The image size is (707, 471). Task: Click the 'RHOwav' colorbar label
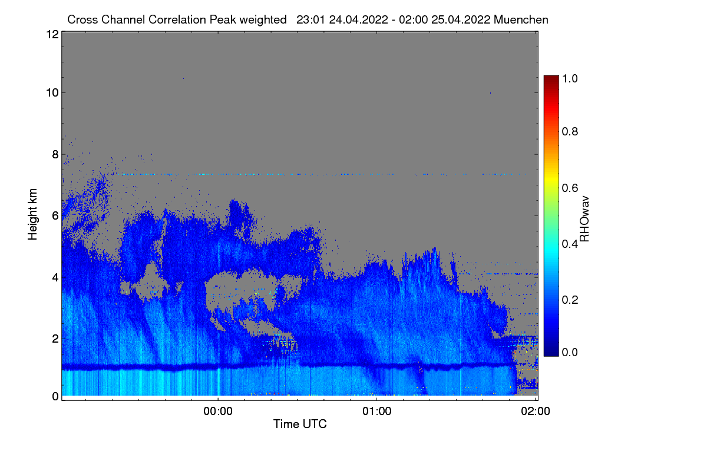584,219
